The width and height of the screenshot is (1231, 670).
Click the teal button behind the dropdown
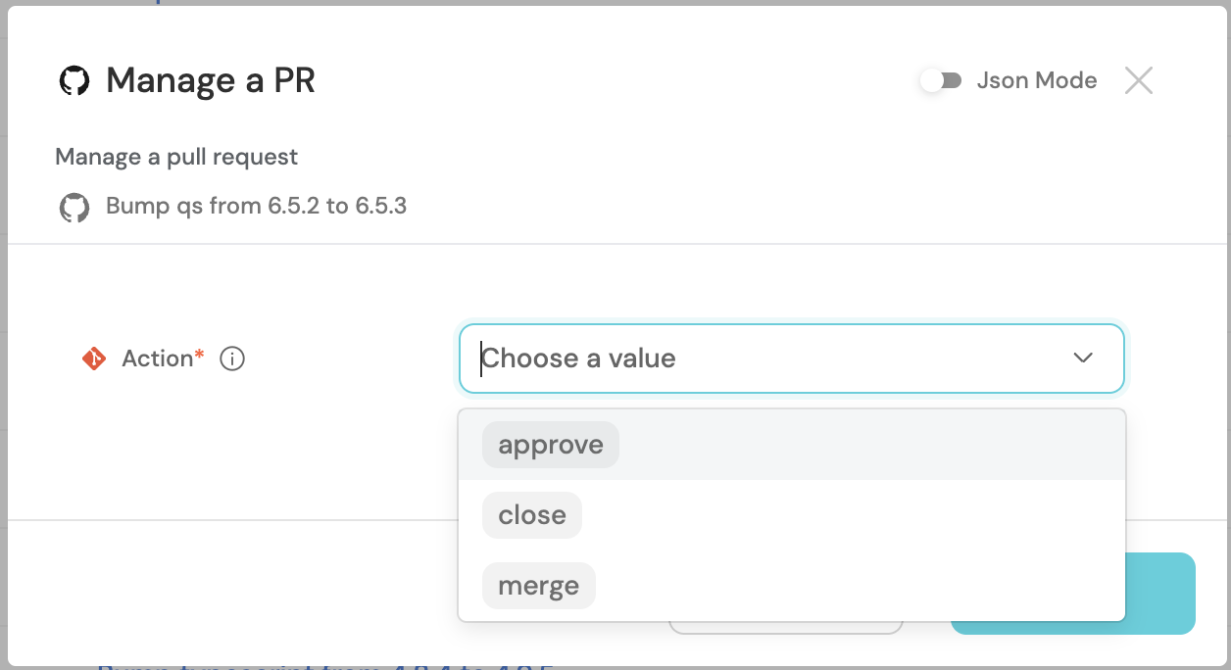click(1160, 594)
